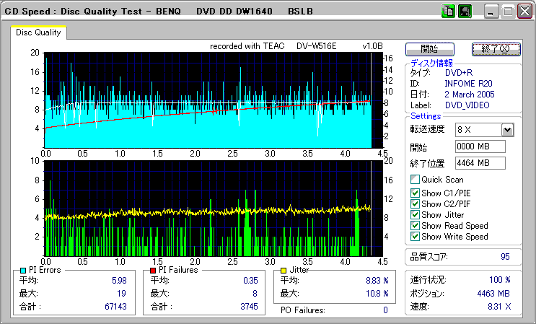536x324 pixels.
Task: Enable the Quick Scan checkbox
Action: click(415, 179)
